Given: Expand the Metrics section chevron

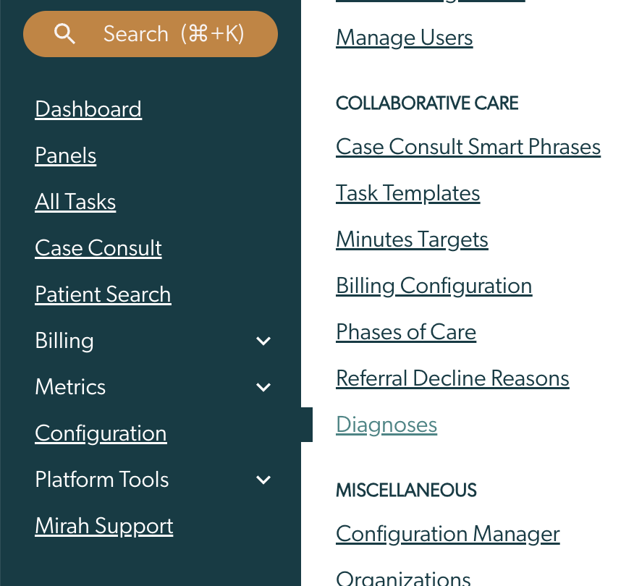Looking at the screenshot, I should tap(263, 387).
